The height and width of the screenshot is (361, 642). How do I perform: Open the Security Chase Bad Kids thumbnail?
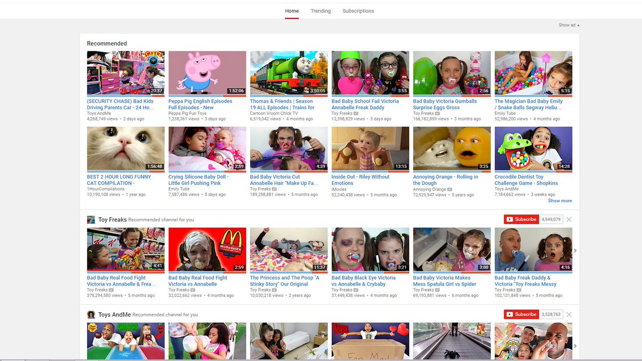point(126,73)
